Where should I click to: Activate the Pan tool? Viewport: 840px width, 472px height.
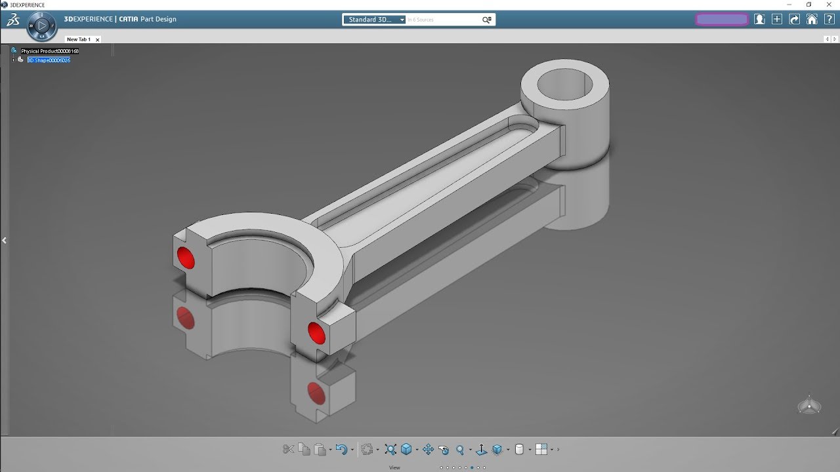[428, 449]
